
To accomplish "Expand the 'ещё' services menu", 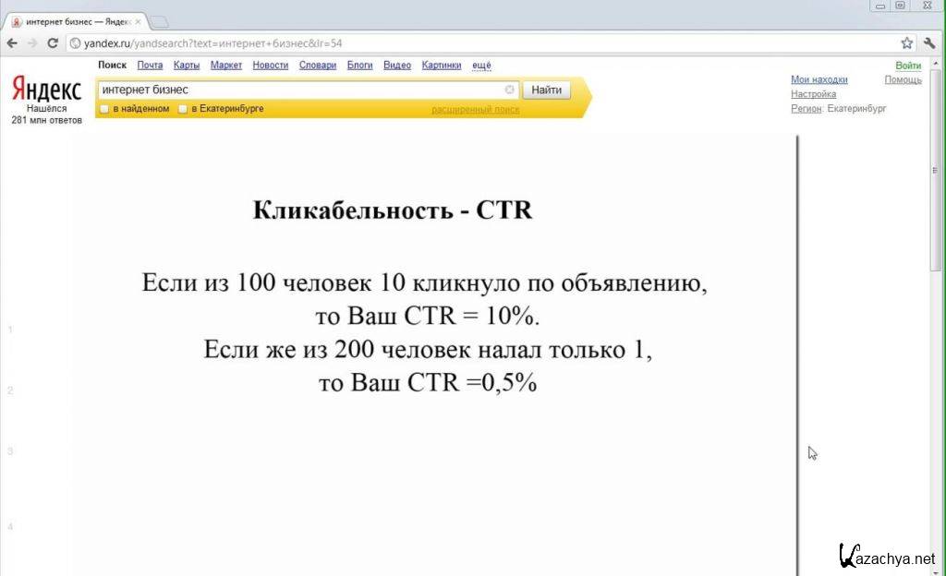I will pyautogui.click(x=481, y=66).
